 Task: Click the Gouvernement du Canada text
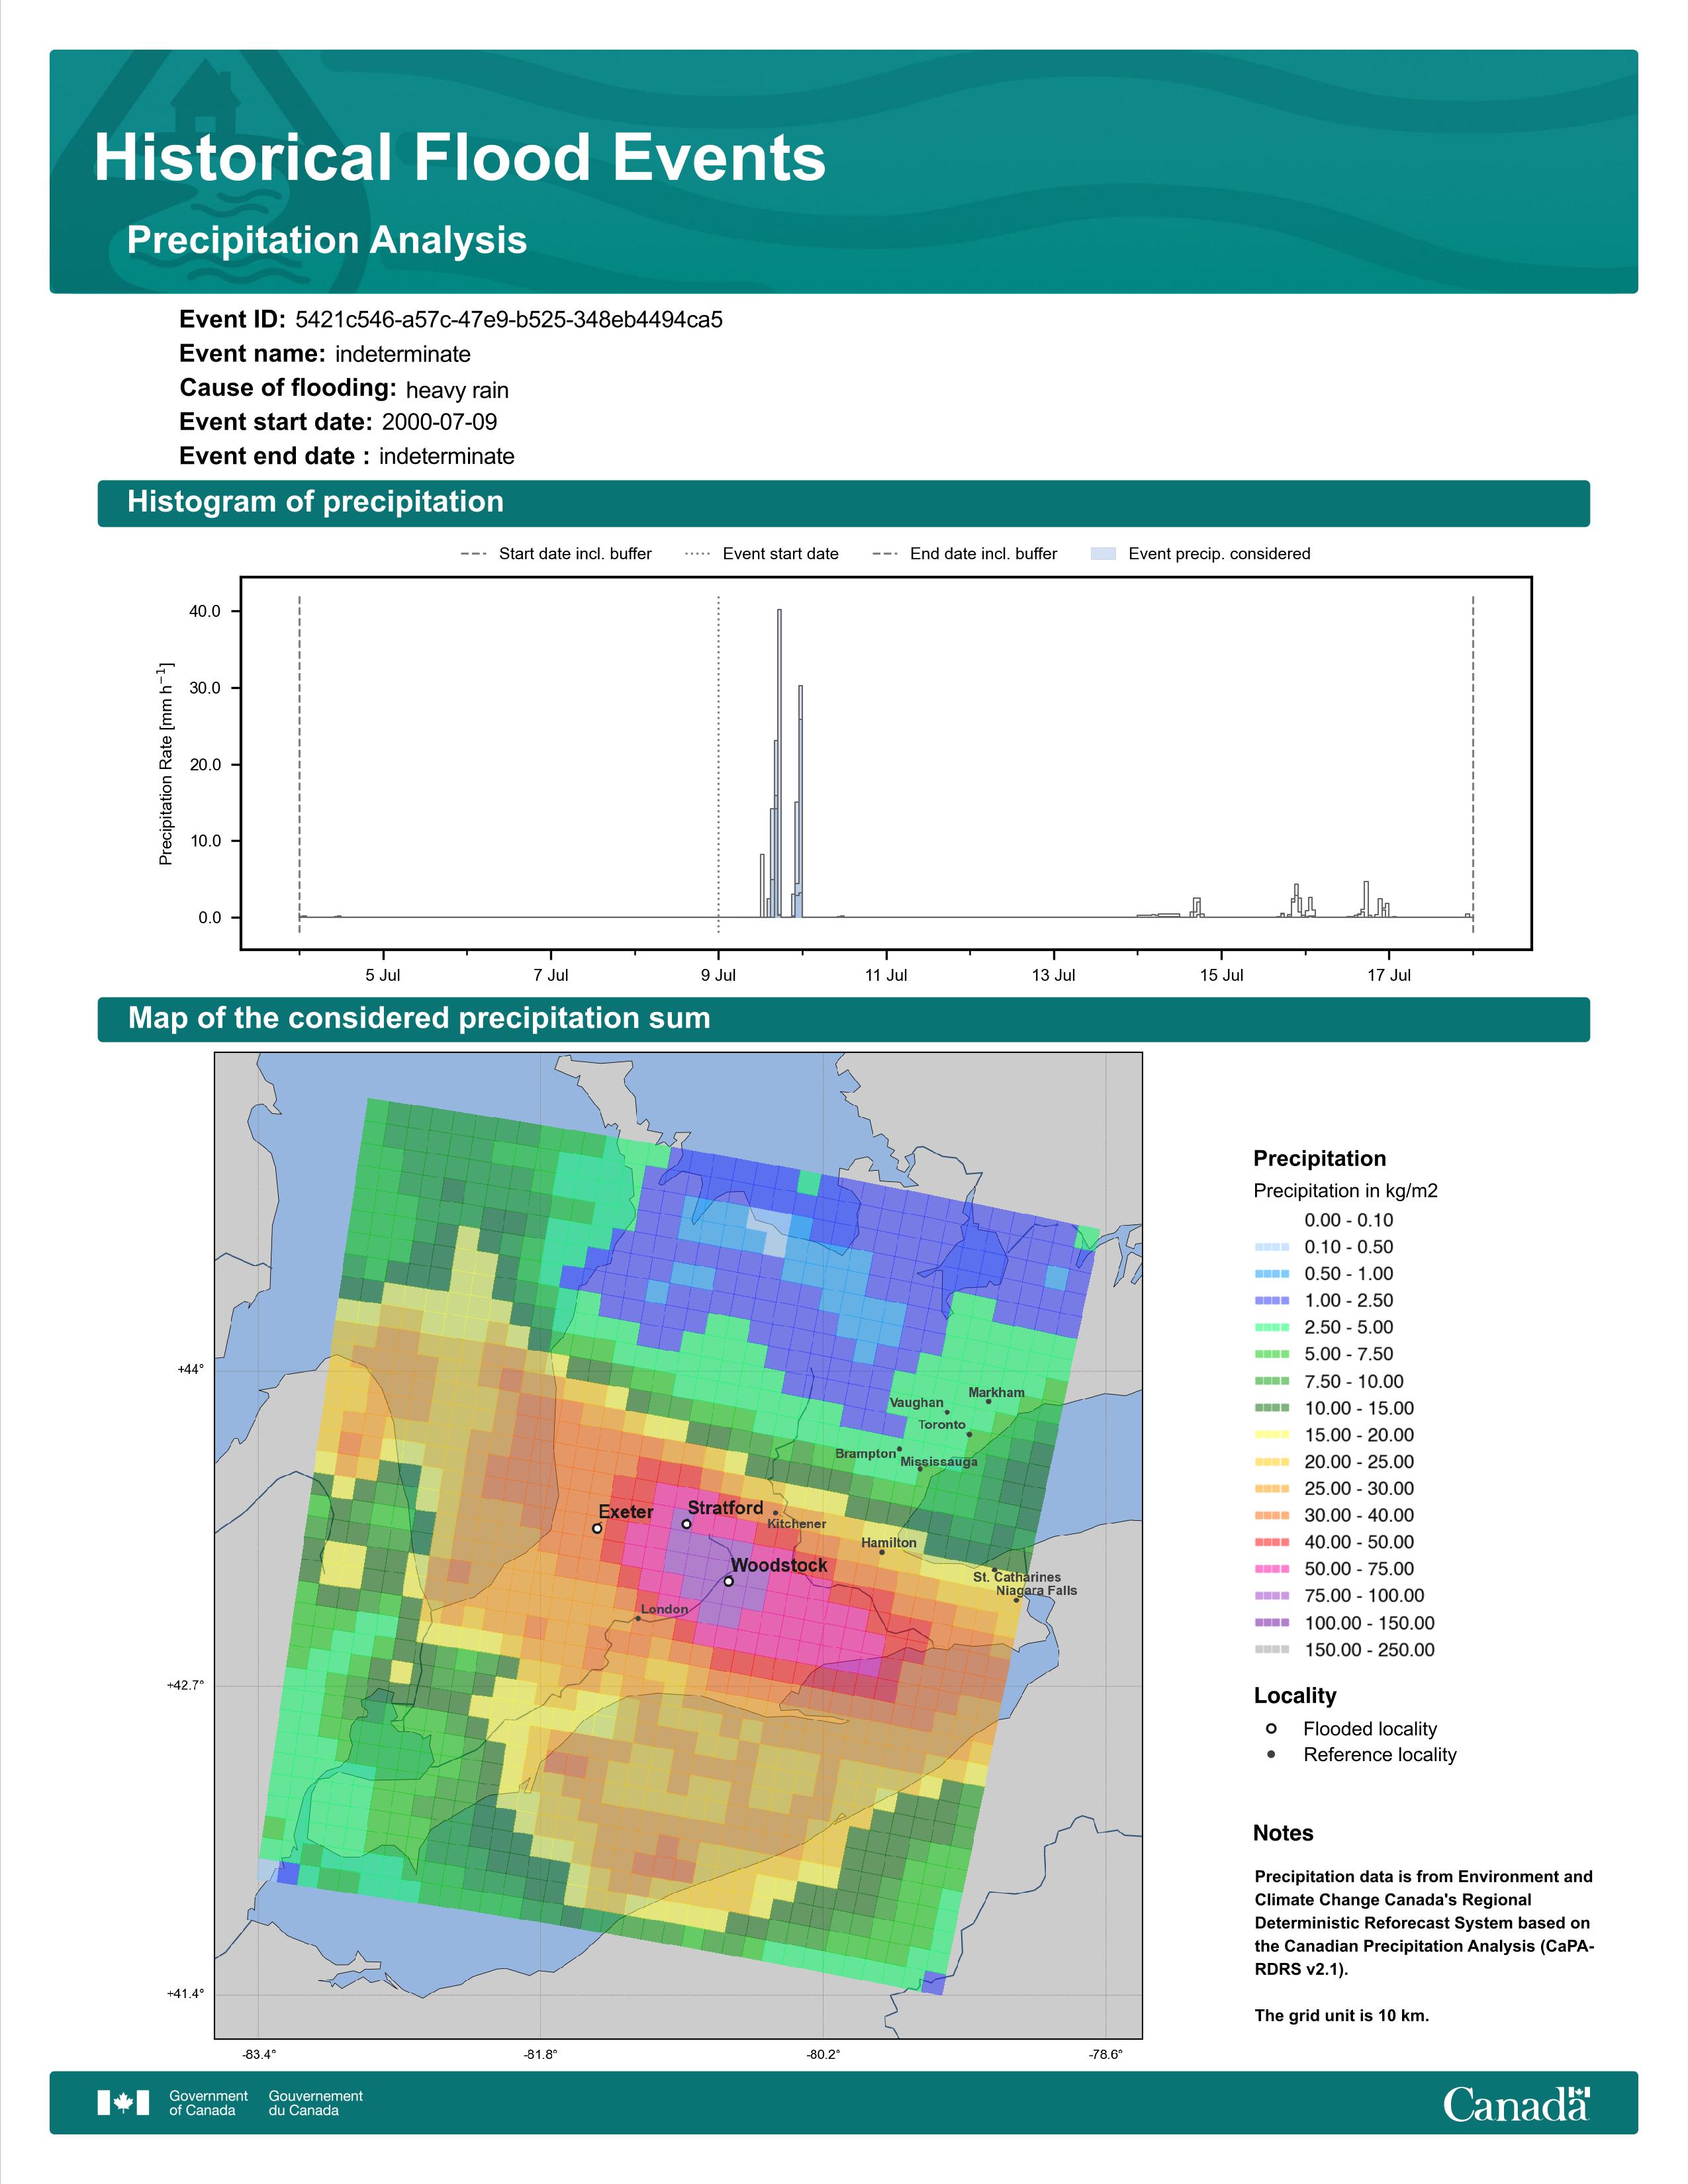coord(315,2103)
